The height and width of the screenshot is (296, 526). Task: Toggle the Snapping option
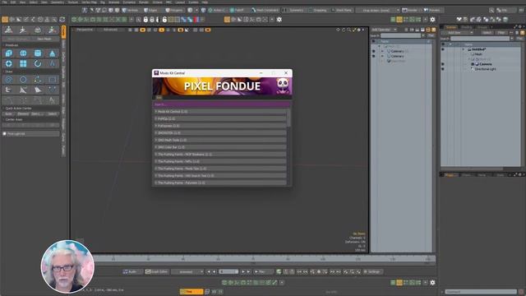coord(318,11)
